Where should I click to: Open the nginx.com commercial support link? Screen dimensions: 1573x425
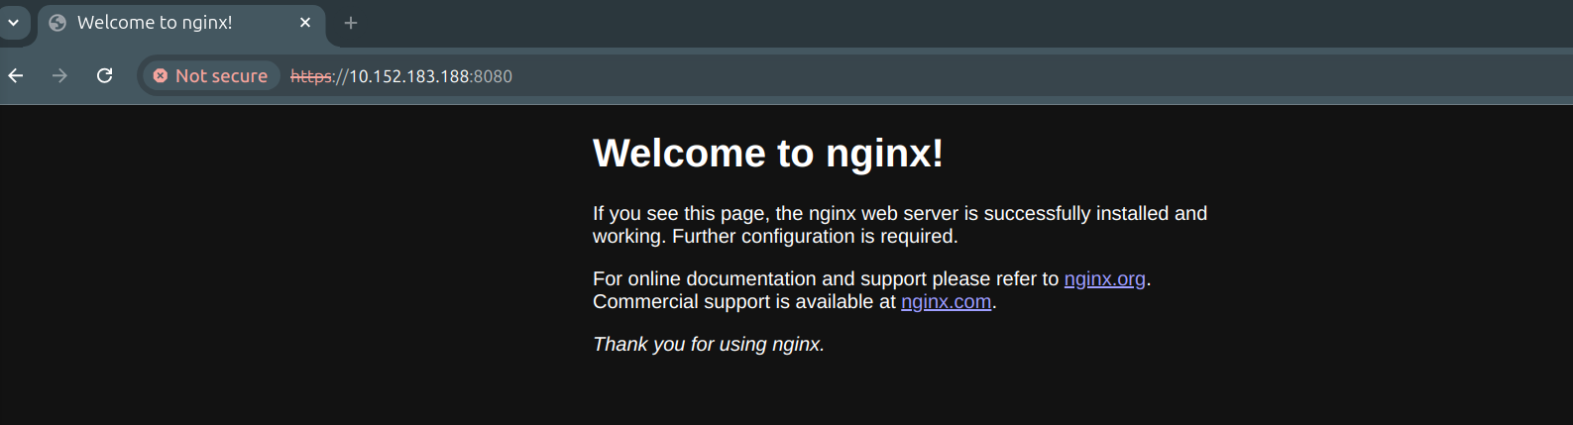point(946,302)
